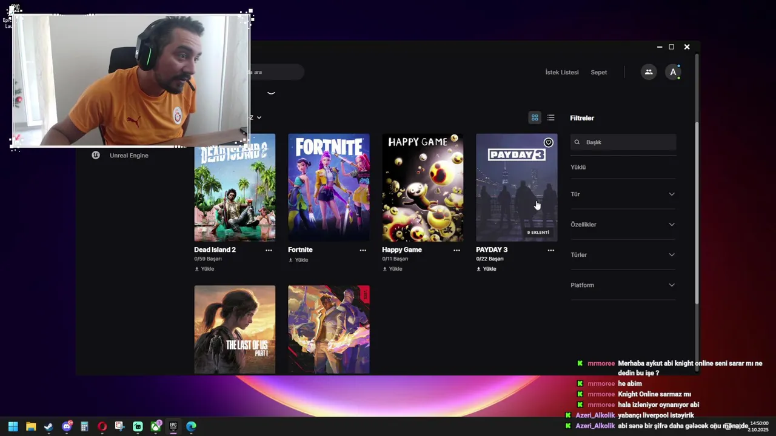Click the "PAYDAY 3" title text below cover

click(x=492, y=249)
